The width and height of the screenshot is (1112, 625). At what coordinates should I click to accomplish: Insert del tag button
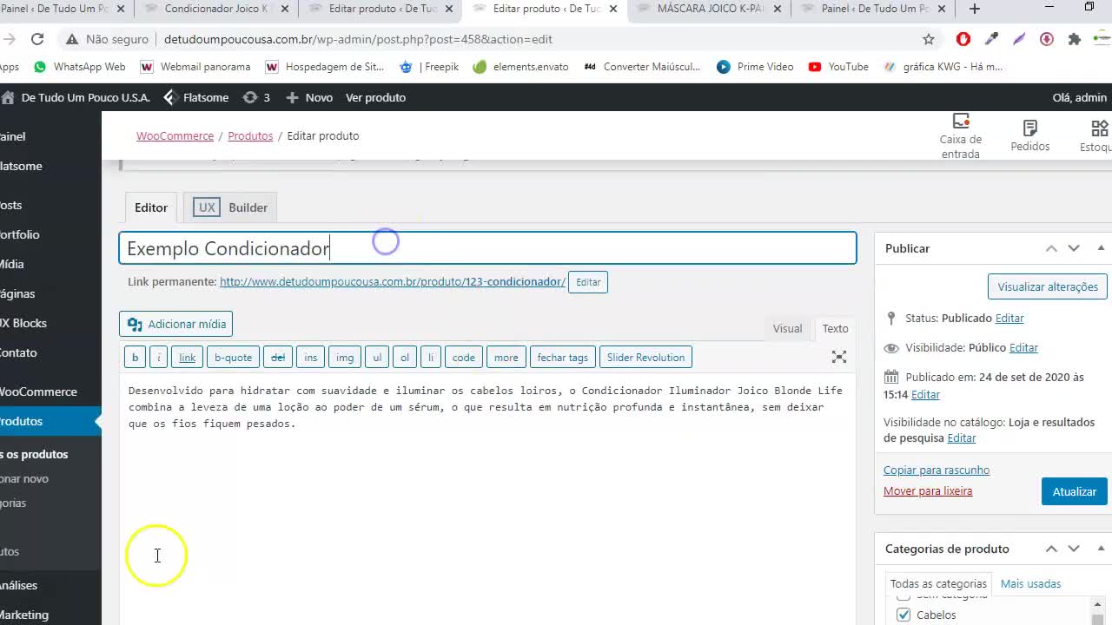(x=278, y=357)
